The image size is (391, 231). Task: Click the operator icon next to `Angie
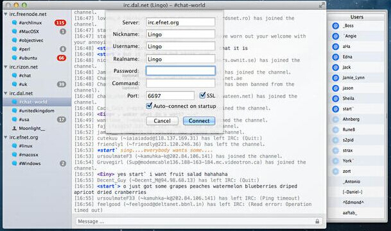[x=336, y=36]
